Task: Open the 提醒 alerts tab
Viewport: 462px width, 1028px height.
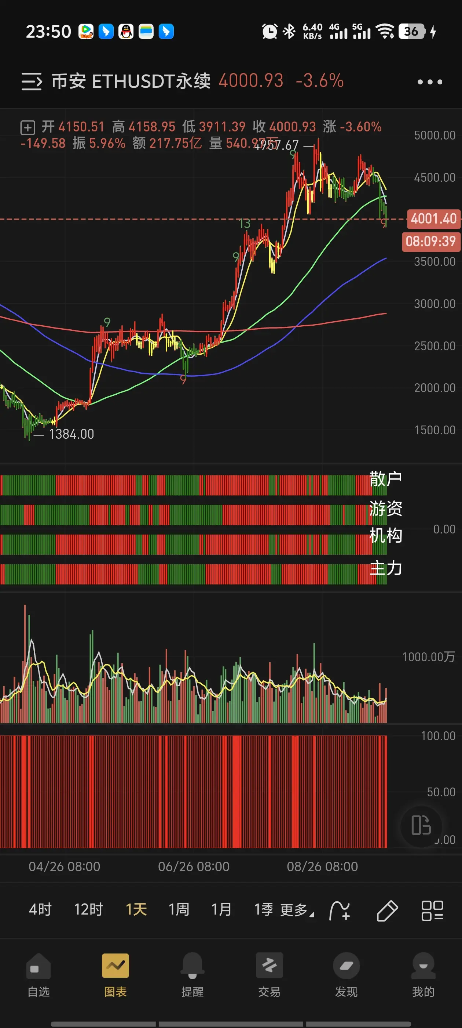Action: click(192, 975)
